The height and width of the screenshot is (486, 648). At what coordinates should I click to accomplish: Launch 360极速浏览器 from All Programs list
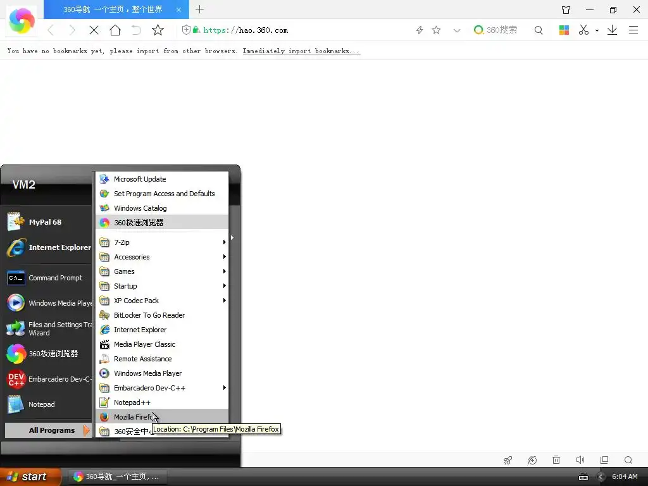(x=162, y=222)
